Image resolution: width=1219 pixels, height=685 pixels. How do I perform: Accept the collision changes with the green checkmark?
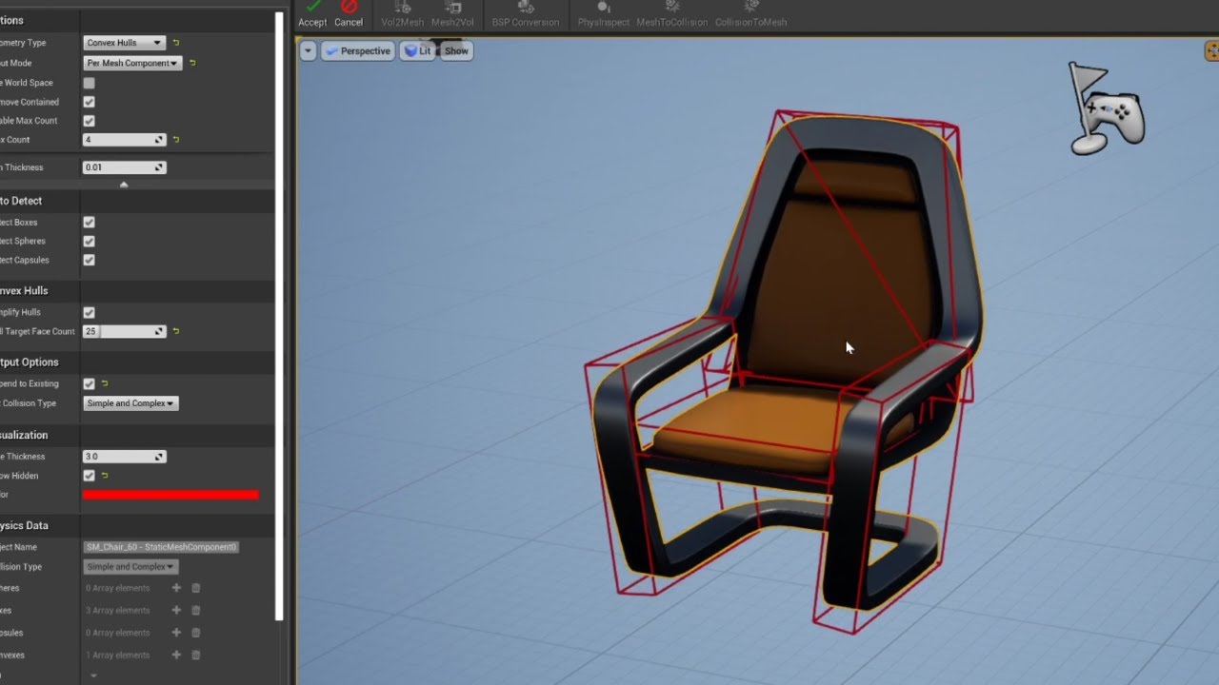tap(312, 13)
